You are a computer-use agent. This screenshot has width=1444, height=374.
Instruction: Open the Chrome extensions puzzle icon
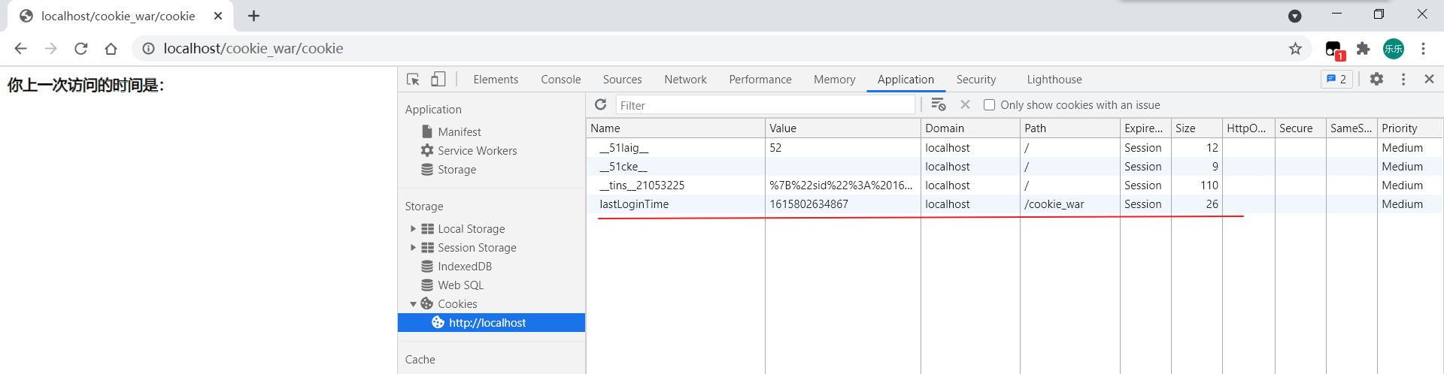pos(1363,49)
